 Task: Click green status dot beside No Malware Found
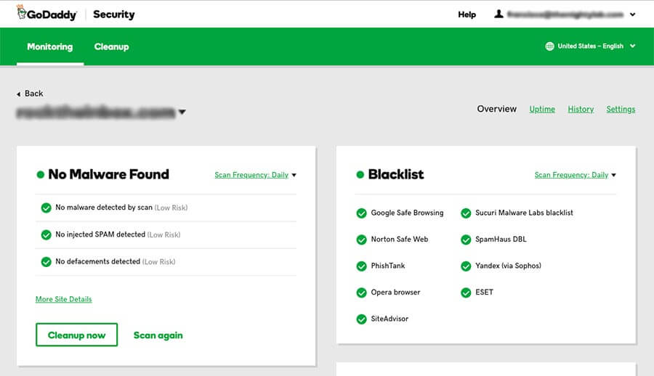click(41, 175)
